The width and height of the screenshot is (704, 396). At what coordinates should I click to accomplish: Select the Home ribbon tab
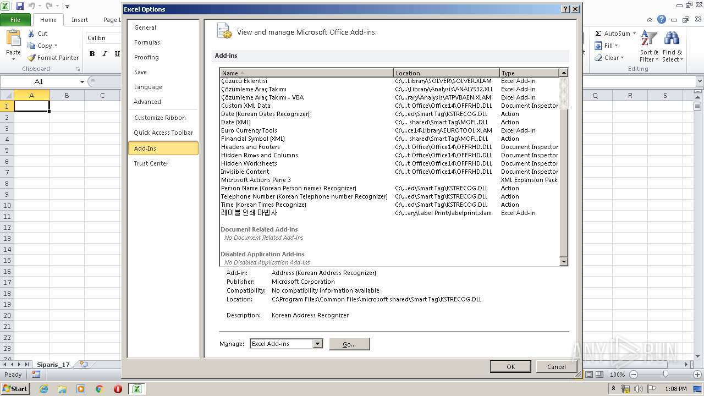pyautogui.click(x=48, y=20)
